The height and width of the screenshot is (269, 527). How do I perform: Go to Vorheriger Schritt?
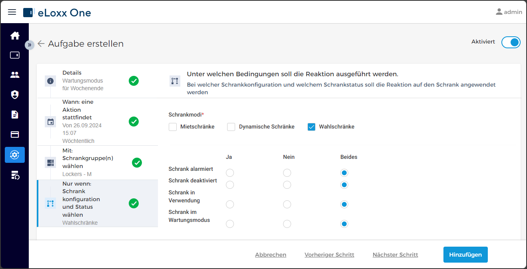[x=329, y=255]
